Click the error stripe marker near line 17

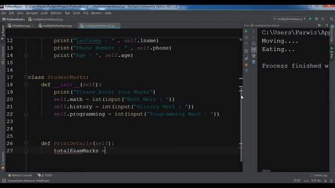click(x=241, y=79)
